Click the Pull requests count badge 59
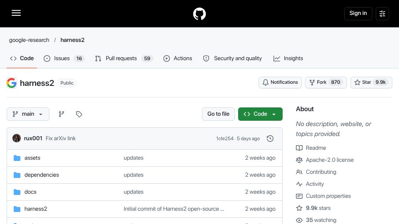Viewport: 399px width, 224px height. [x=147, y=58]
